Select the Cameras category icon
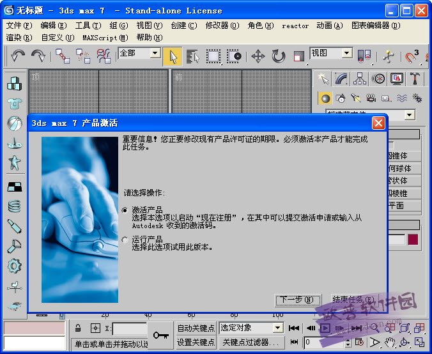Image resolution: width=432 pixels, height=354 pixels. click(x=371, y=98)
